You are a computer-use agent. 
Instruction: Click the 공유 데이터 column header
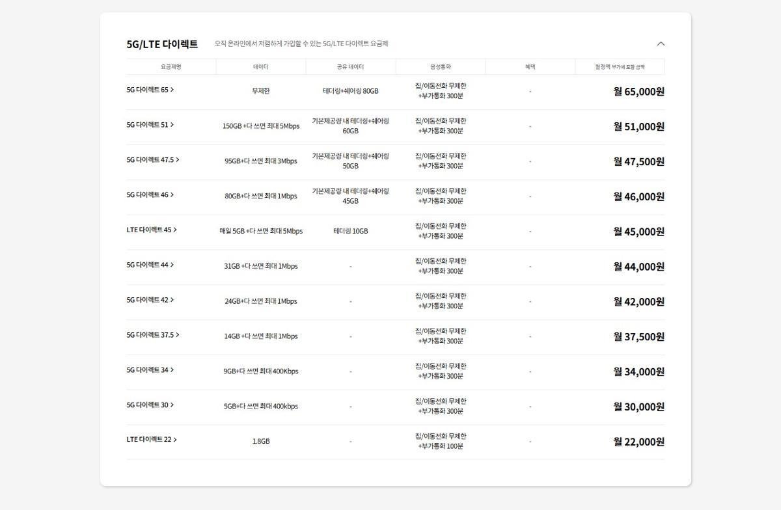[x=351, y=67]
